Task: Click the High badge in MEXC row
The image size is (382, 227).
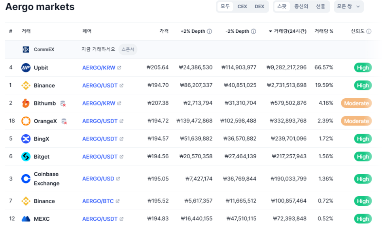Action: pyautogui.click(x=363, y=219)
